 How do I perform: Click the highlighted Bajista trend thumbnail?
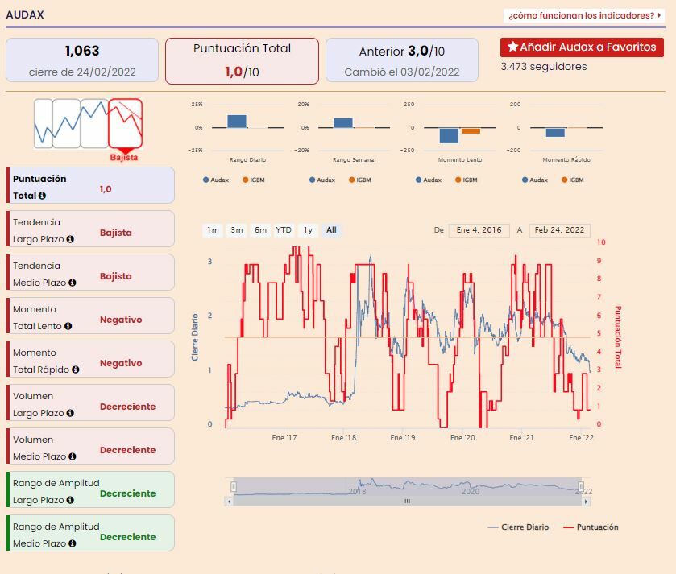125,124
